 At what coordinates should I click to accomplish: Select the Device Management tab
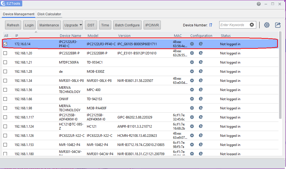(x=18, y=14)
